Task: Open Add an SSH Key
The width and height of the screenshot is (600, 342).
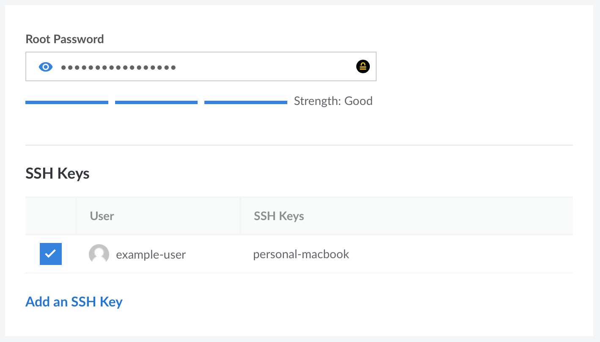Action: tap(74, 301)
